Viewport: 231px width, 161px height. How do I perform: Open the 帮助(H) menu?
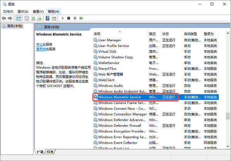(x=54, y=12)
